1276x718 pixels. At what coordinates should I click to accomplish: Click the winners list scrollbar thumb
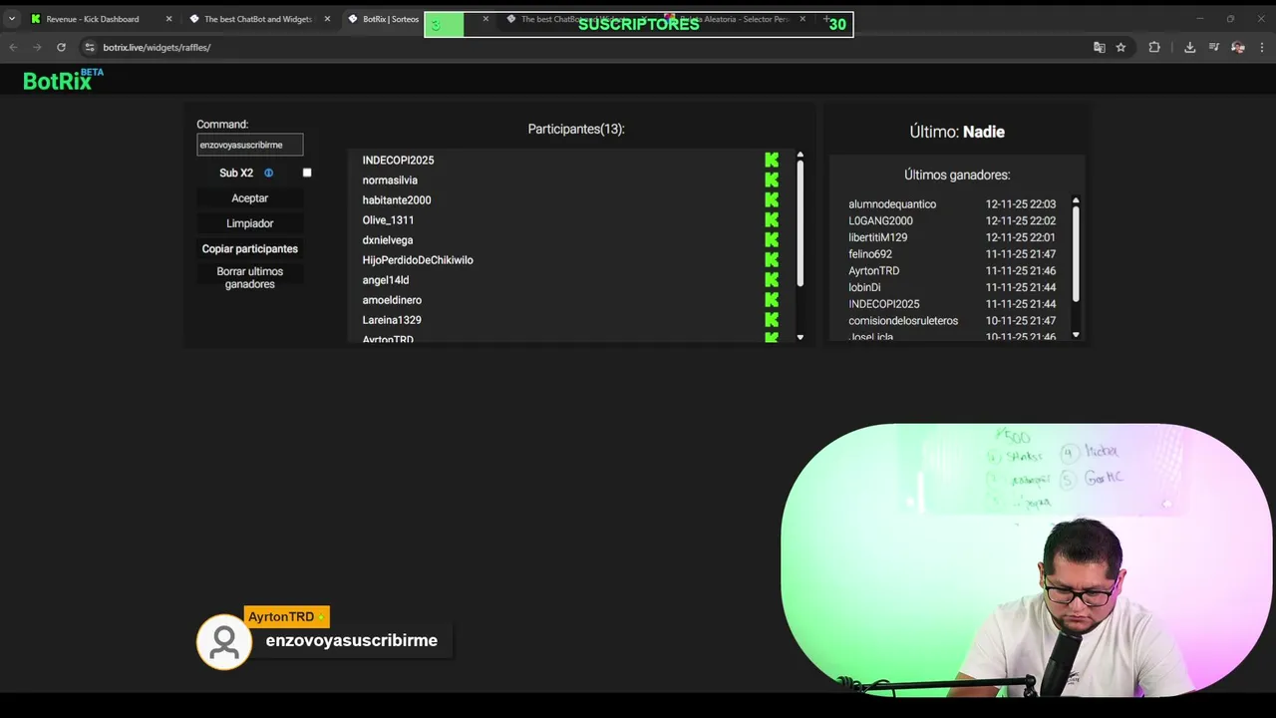pyautogui.click(x=1076, y=254)
